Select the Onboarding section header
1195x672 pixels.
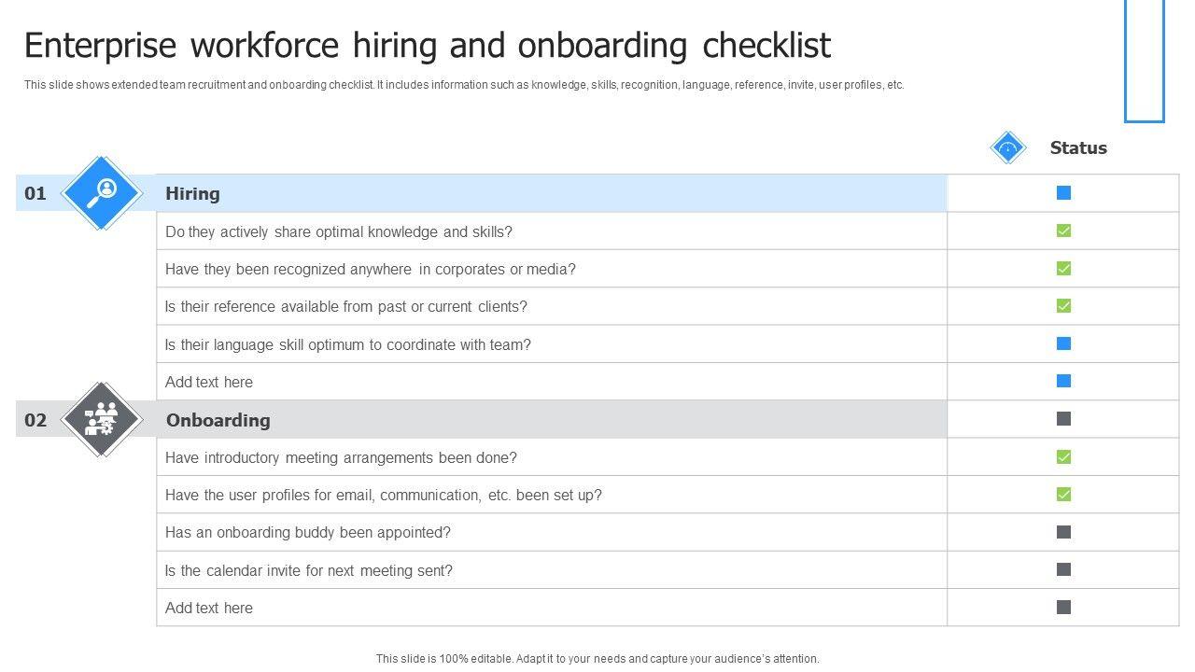click(218, 420)
